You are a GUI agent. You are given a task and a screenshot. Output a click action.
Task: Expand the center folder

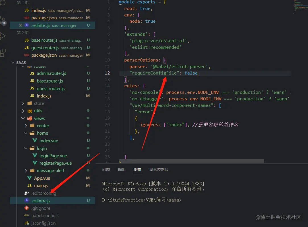pos(52,126)
